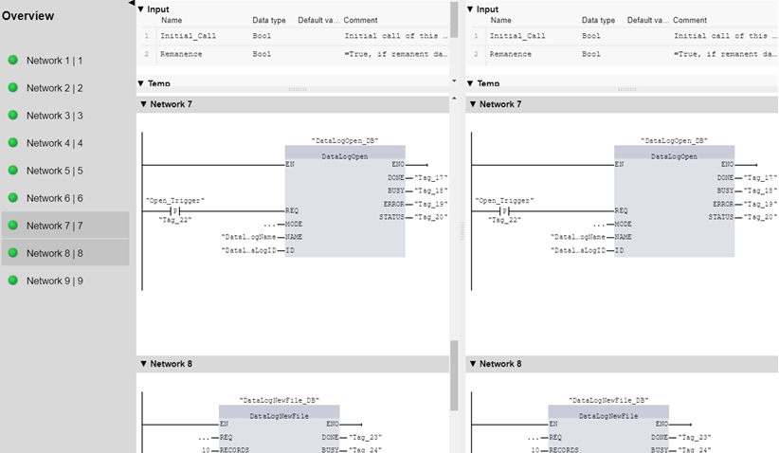Screen dimensions: 779x453
Task: Click green status icon of Network 4 | 4
Action: tap(13, 142)
